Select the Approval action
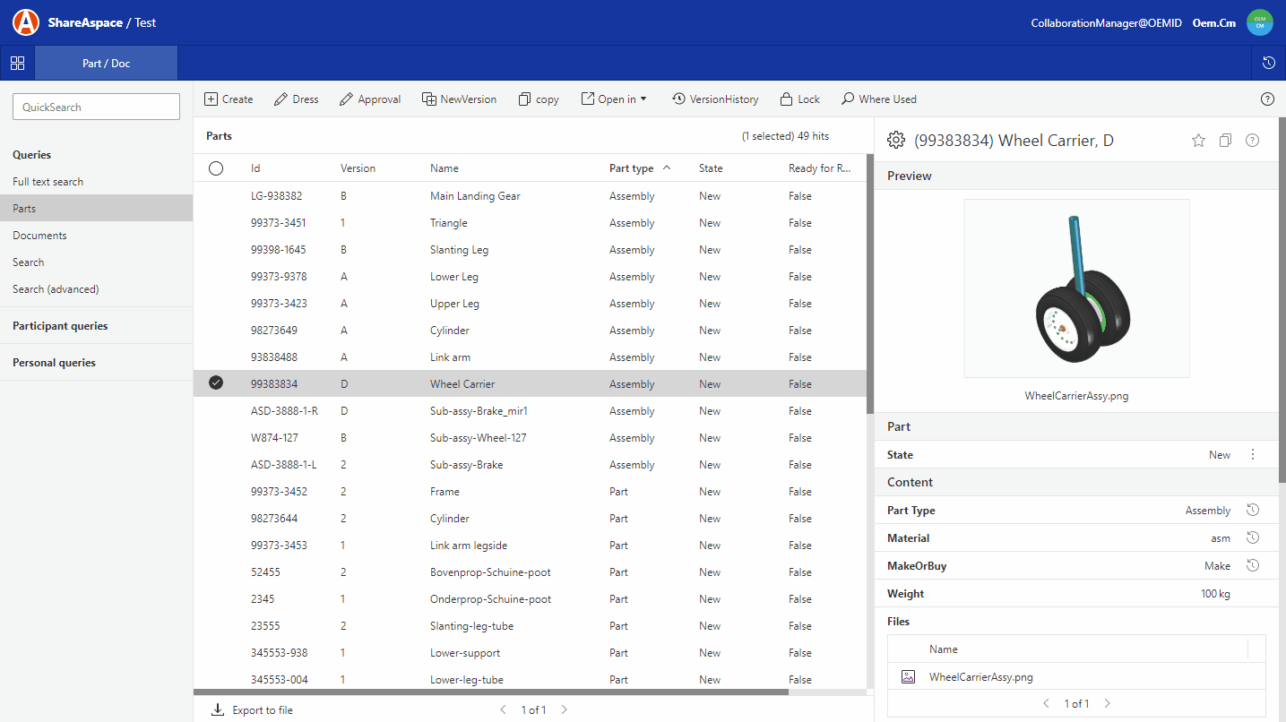This screenshot has width=1286, height=722. tap(370, 99)
